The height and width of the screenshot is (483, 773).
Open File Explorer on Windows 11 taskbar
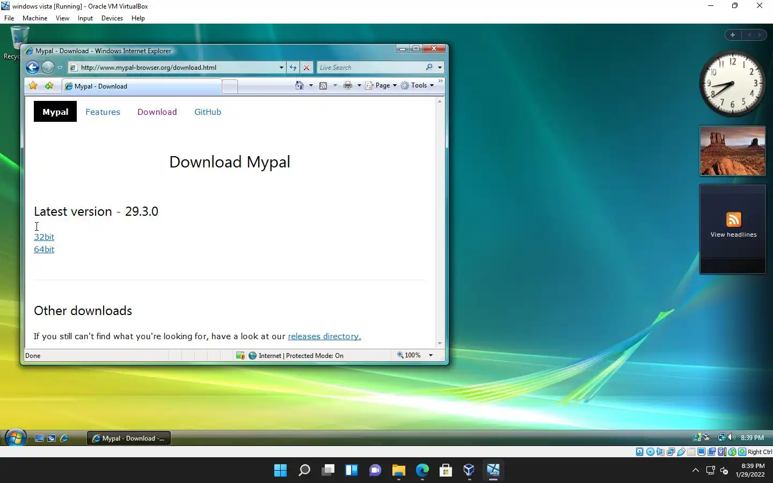point(398,470)
